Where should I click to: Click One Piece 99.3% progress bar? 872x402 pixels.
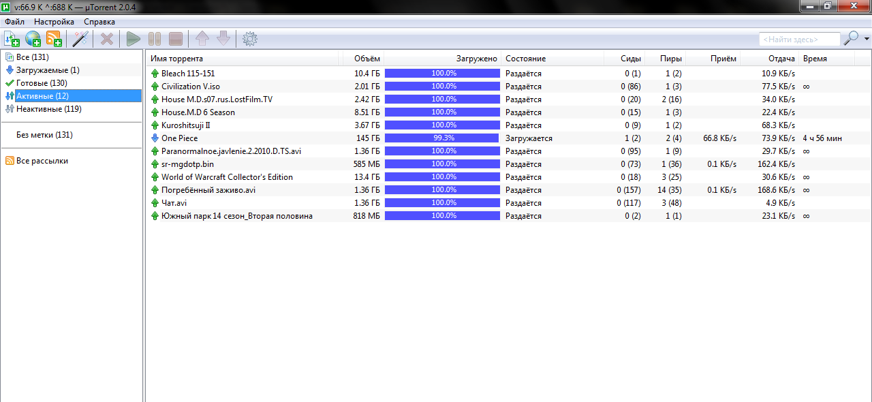[443, 138]
